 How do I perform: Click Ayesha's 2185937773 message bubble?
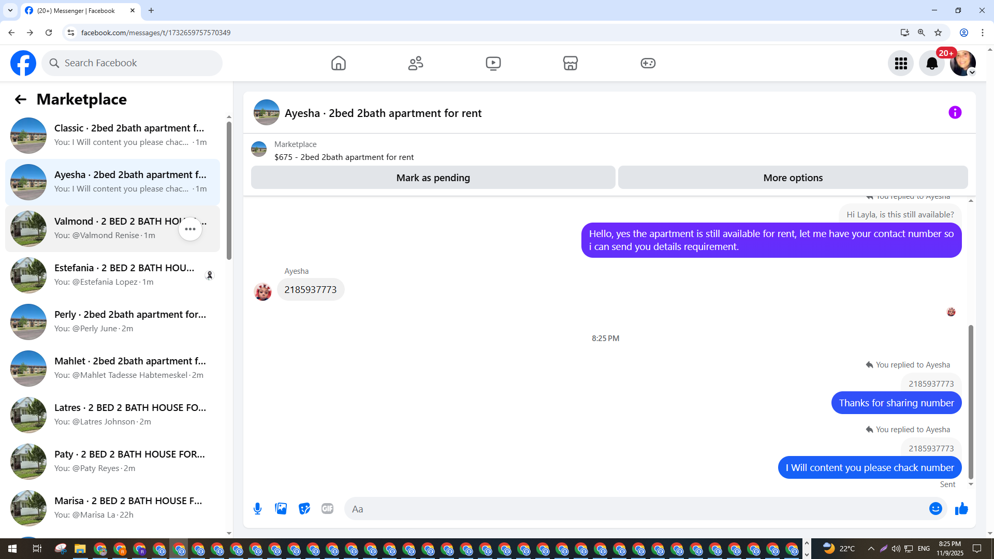[x=311, y=290]
